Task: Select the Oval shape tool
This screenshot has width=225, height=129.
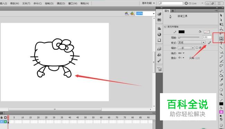Action: (221, 52)
